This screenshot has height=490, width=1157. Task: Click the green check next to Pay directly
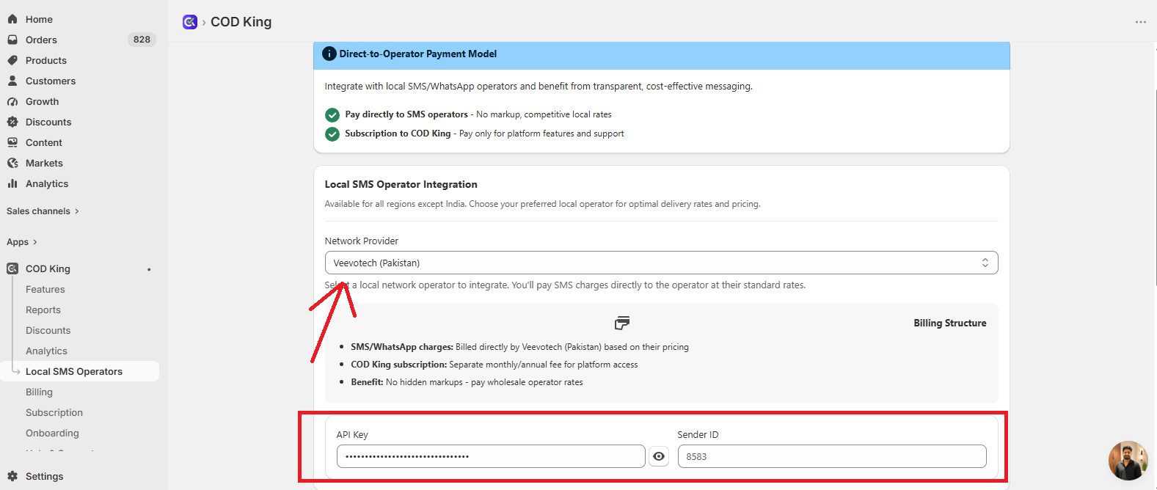(x=332, y=114)
